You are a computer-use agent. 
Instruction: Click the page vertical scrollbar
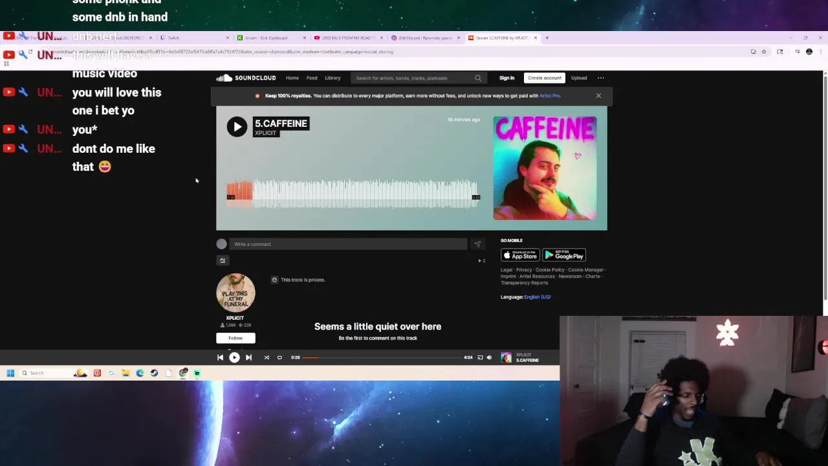tap(825, 188)
